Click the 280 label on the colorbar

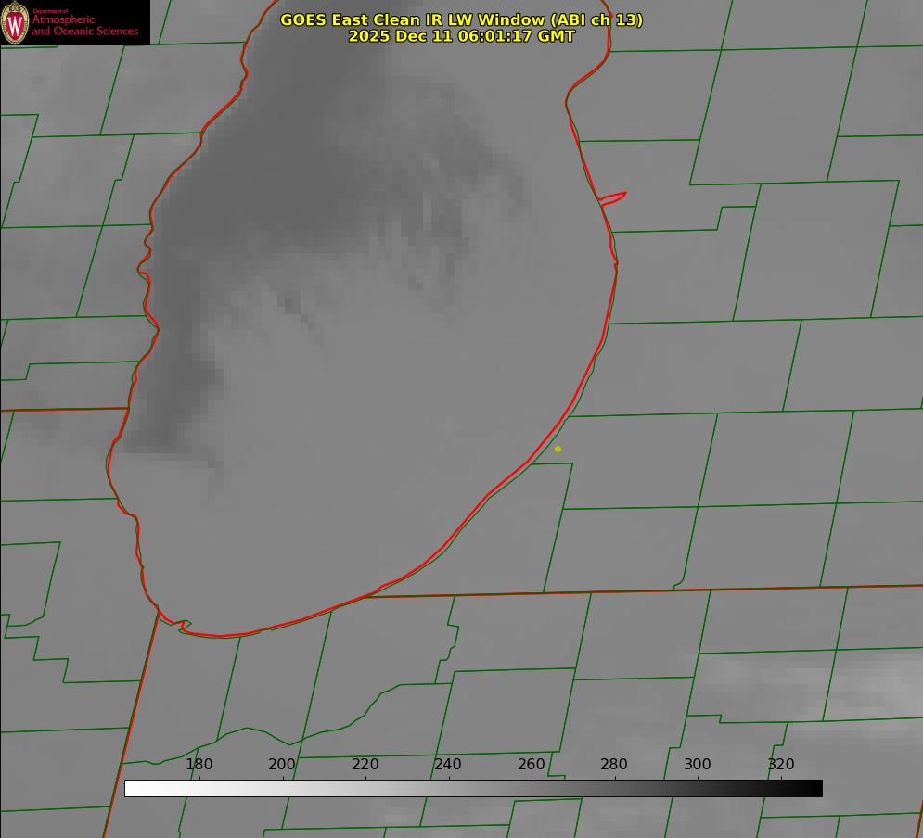click(x=614, y=765)
